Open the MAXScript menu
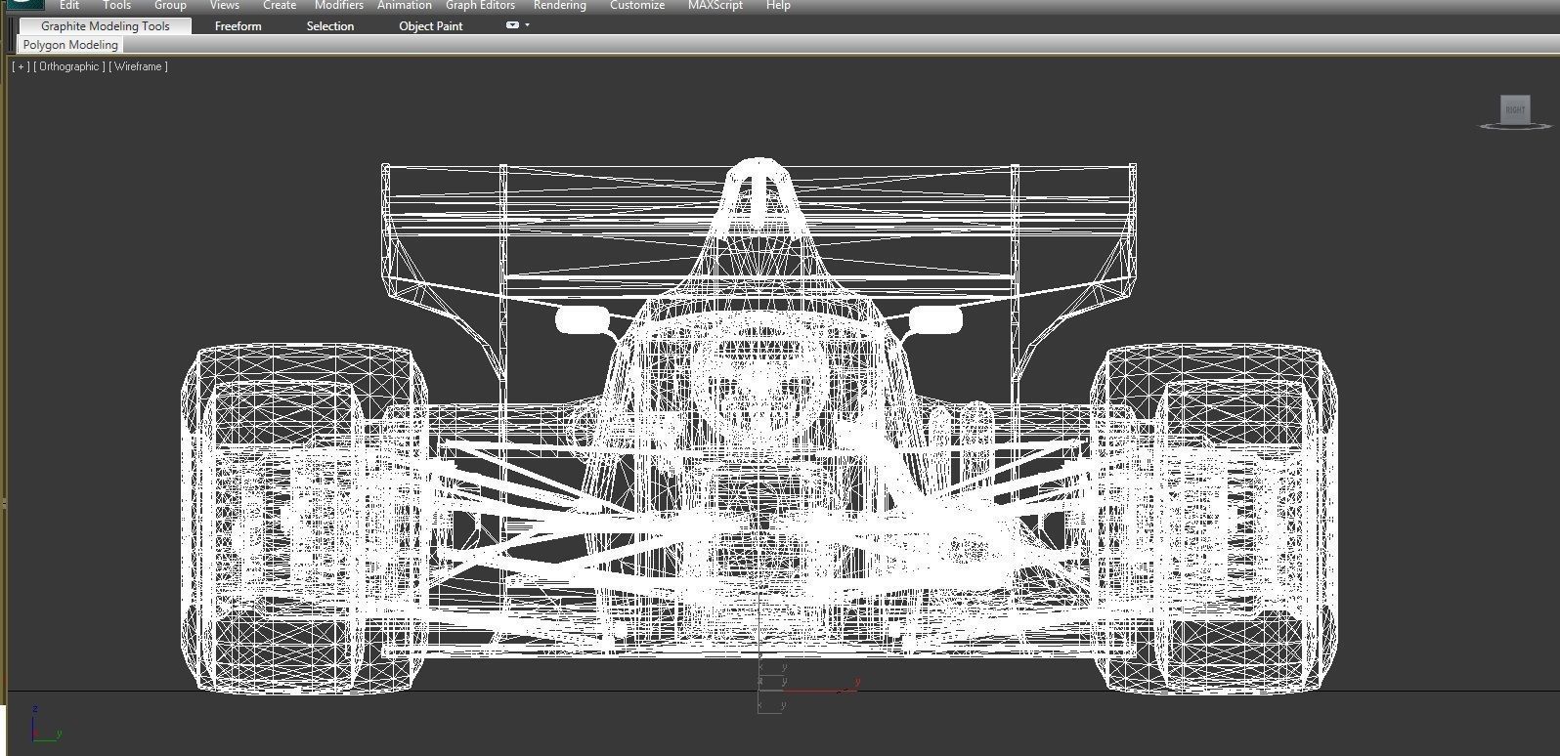The width and height of the screenshot is (1560, 756). point(715,5)
